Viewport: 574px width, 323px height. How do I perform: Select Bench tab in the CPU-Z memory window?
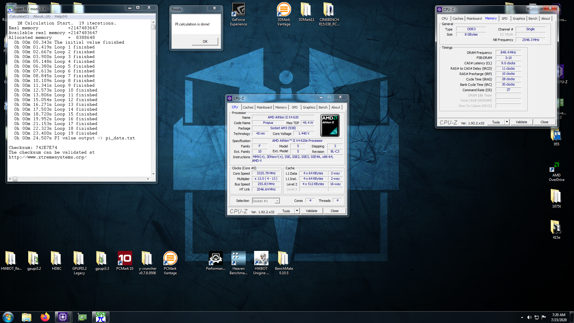[533, 19]
